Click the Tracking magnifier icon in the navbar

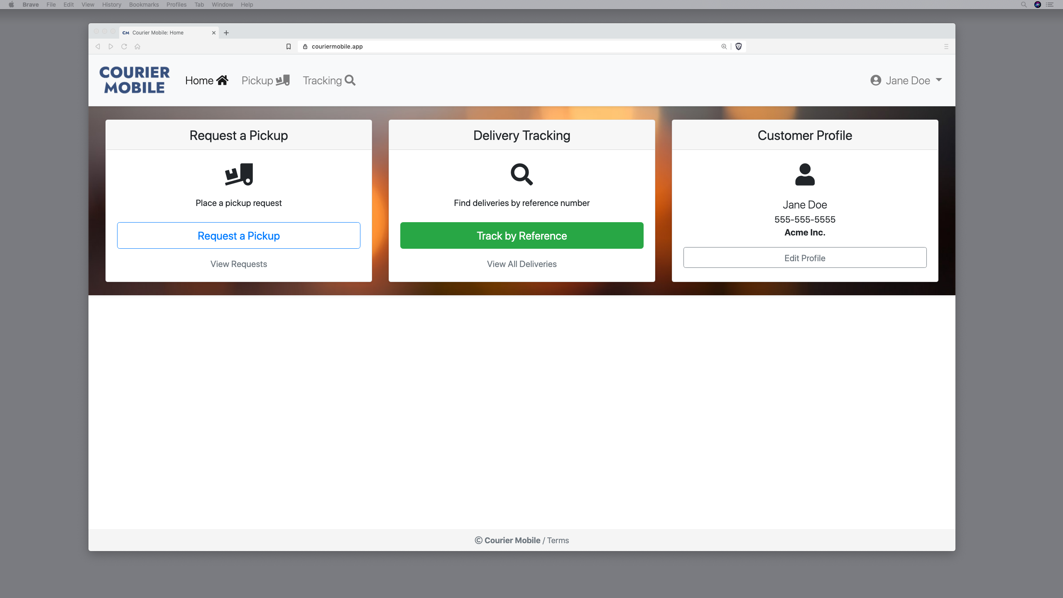pos(350,81)
